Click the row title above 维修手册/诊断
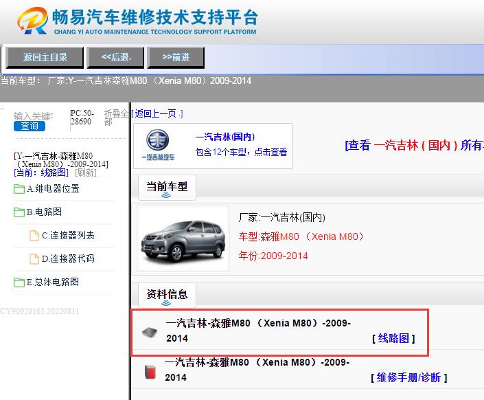 coord(257,370)
